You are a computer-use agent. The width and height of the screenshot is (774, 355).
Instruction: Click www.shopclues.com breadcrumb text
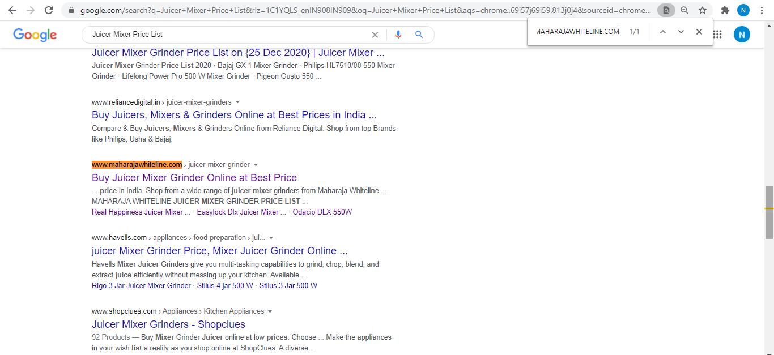tap(124, 311)
